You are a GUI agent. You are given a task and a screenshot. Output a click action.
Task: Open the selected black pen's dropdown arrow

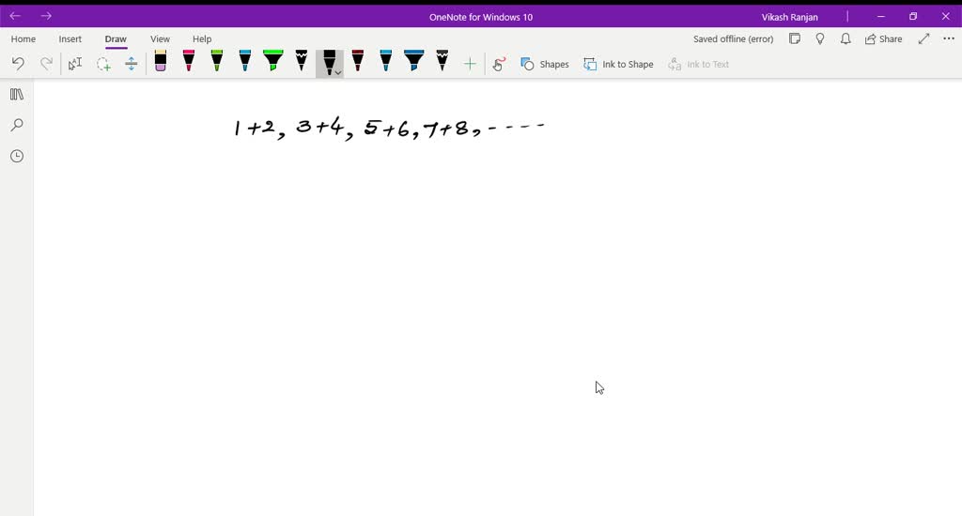pyautogui.click(x=338, y=73)
